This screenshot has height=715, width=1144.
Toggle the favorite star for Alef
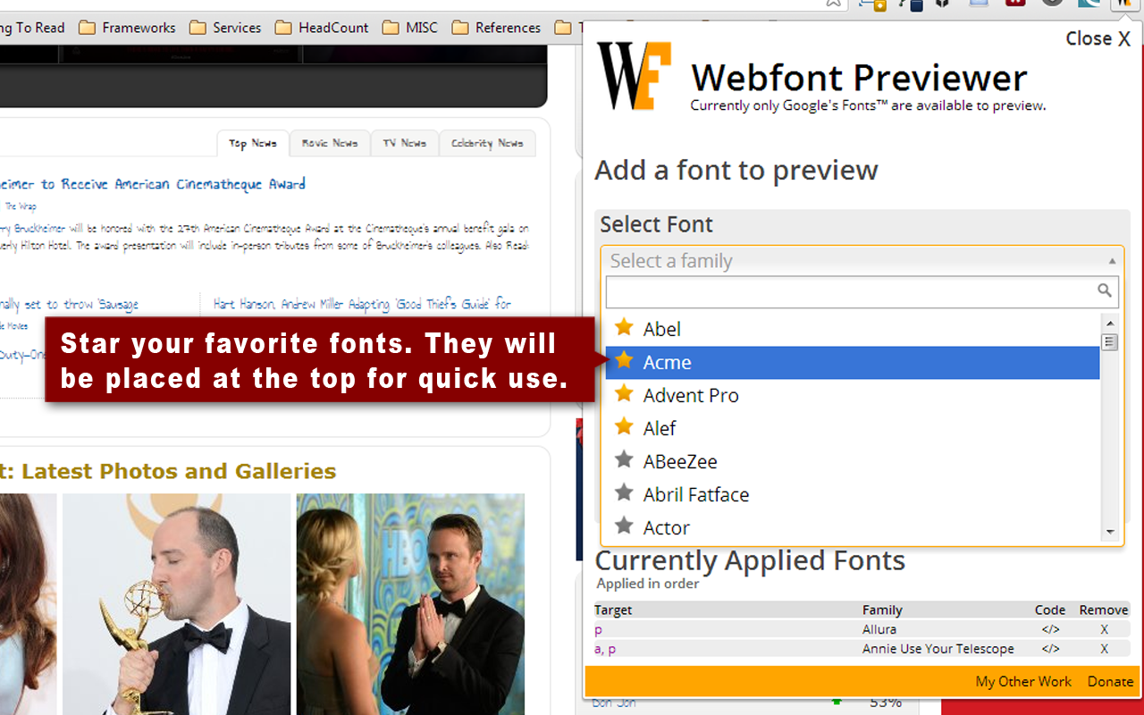pos(624,426)
